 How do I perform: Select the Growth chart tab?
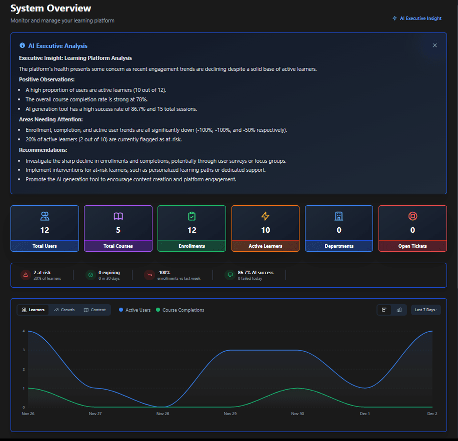pos(64,310)
